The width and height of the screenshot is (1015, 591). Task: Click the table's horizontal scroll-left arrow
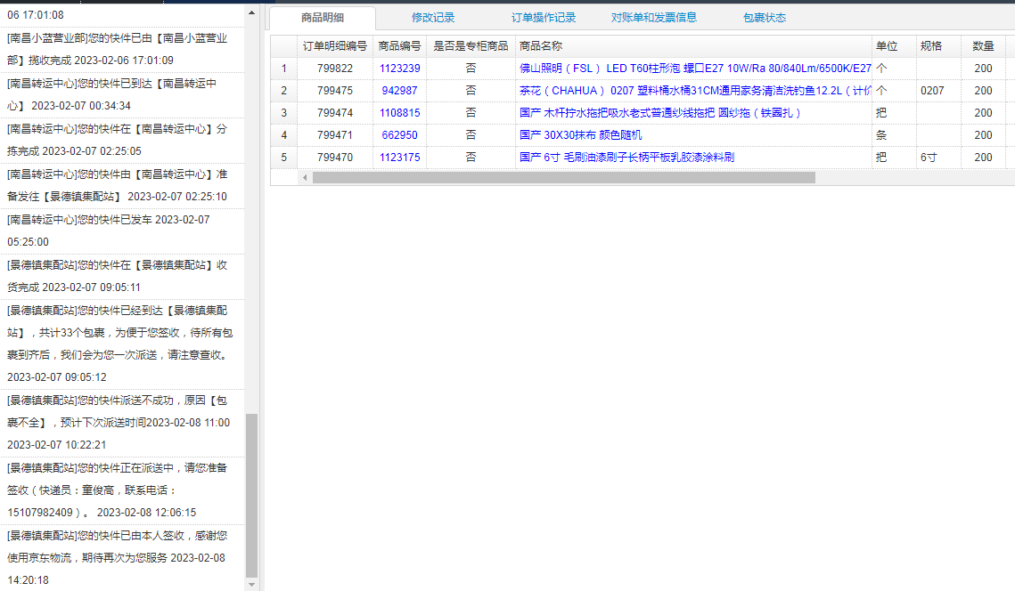pos(304,177)
